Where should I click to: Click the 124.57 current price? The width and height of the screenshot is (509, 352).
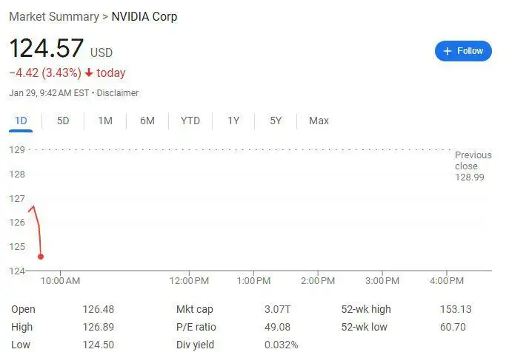(x=47, y=48)
